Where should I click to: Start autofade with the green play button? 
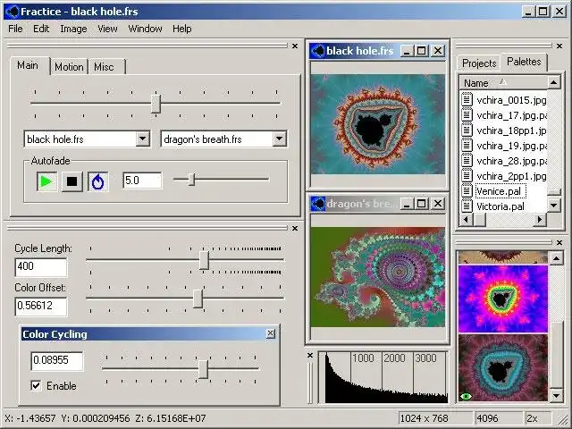pyautogui.click(x=46, y=181)
